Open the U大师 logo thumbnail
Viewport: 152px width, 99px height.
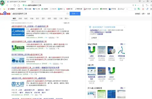18,84
